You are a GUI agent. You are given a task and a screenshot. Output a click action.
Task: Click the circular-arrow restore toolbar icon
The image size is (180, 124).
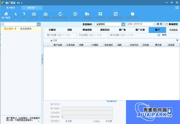(x=60, y=14)
